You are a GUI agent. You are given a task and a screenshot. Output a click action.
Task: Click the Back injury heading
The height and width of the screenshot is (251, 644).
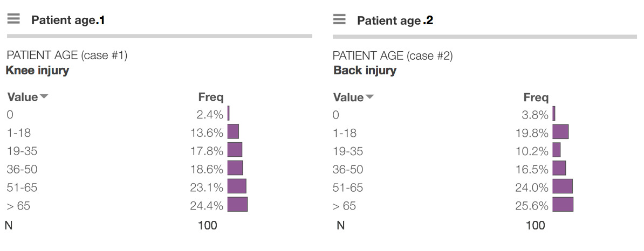365,70
